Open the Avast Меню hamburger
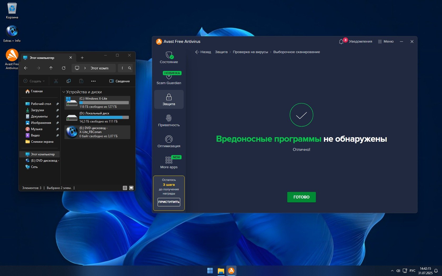This screenshot has width=442, height=276. click(386, 42)
